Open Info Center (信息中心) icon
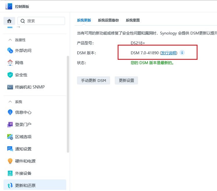 click(x=10, y=112)
